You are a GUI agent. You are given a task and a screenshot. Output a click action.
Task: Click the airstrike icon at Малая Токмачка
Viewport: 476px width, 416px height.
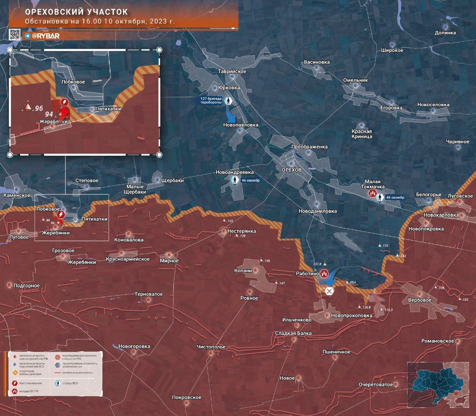click(372, 193)
